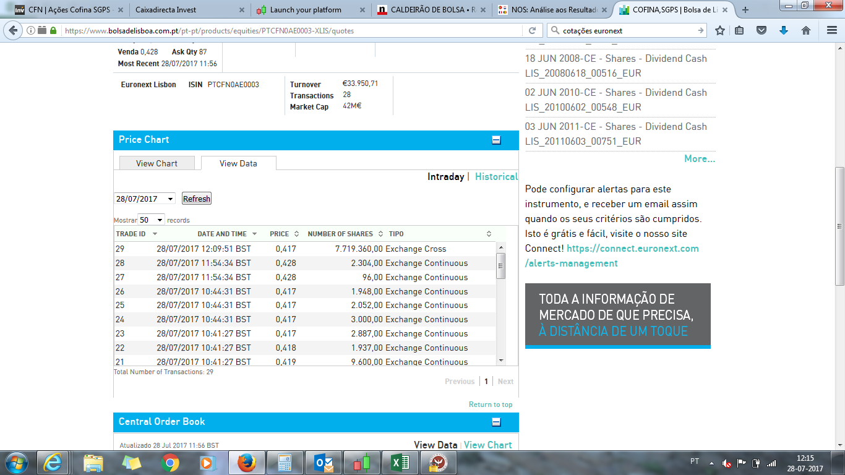Go to the Firefox home page icon
Image resolution: width=845 pixels, height=475 pixels.
coord(805,30)
